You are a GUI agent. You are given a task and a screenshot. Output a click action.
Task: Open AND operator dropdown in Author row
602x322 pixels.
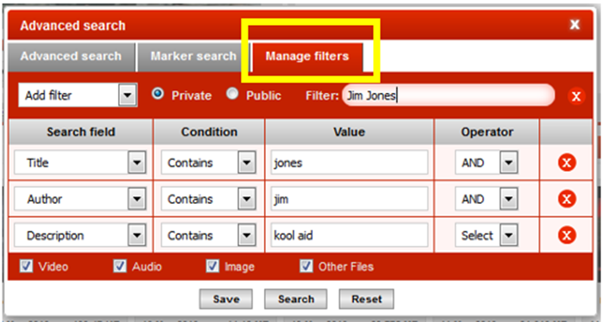point(486,199)
